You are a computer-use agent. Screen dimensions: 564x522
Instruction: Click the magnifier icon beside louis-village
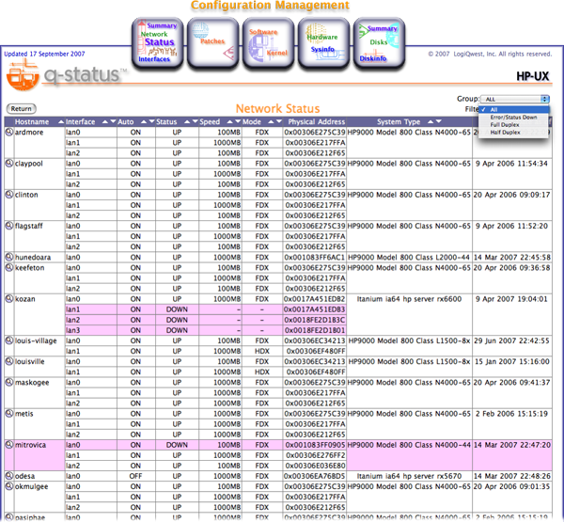pos(9,340)
